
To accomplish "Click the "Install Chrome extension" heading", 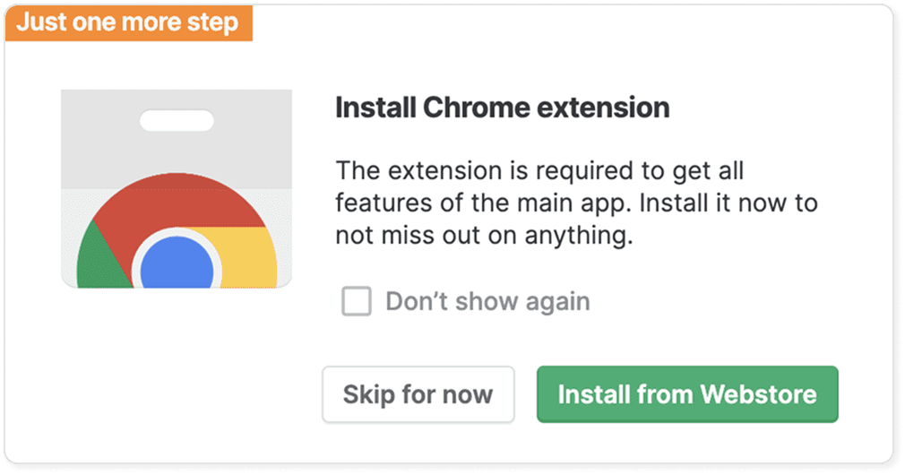I will [x=502, y=108].
